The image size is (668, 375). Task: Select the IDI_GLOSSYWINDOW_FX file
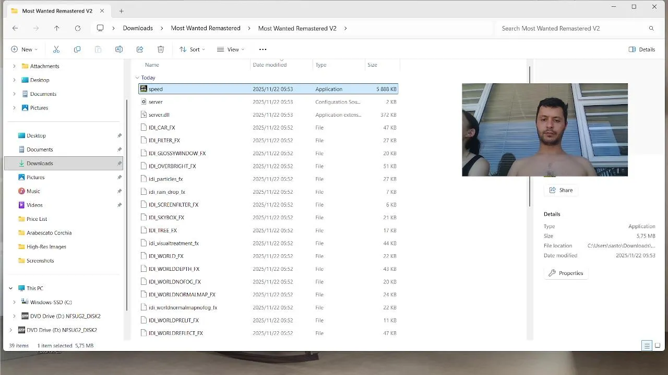[x=268, y=154]
